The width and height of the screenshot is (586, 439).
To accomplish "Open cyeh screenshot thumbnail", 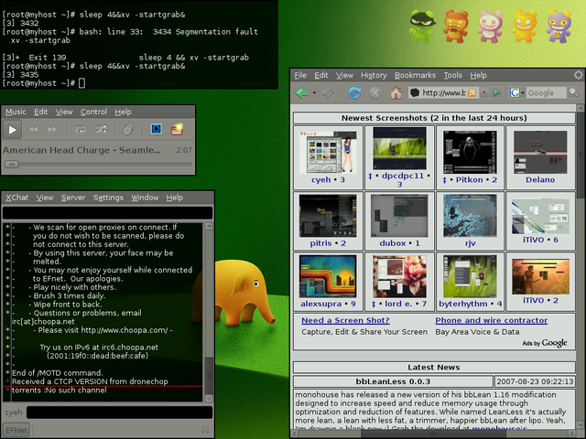I will [328, 152].
